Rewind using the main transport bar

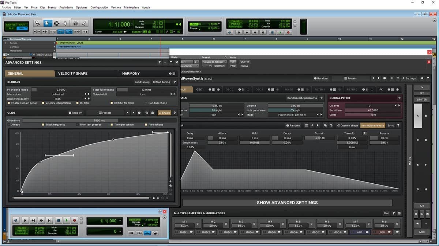click(x=247, y=32)
